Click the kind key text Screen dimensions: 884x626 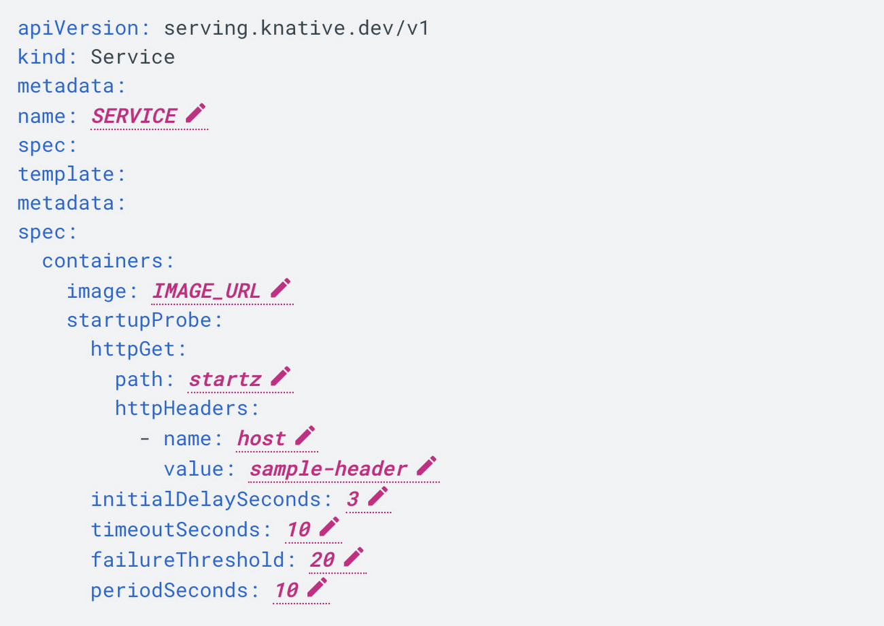48,56
